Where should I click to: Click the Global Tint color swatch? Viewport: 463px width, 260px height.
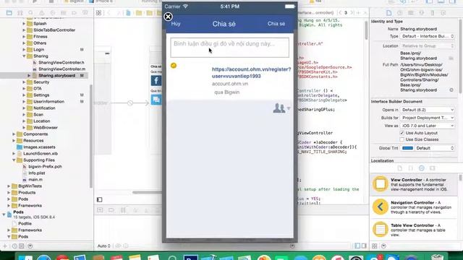tap(407, 148)
